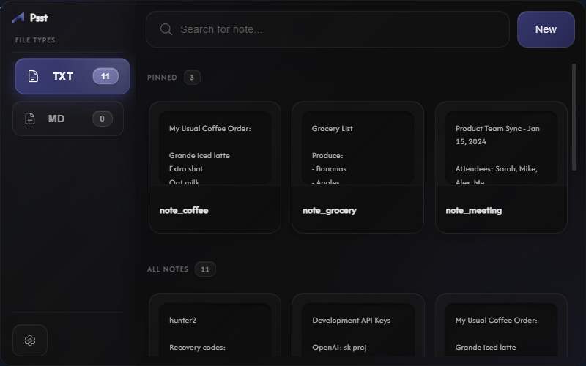This screenshot has width=586, height=366.
Task: Select the TXT file type filter
Action: [73, 76]
